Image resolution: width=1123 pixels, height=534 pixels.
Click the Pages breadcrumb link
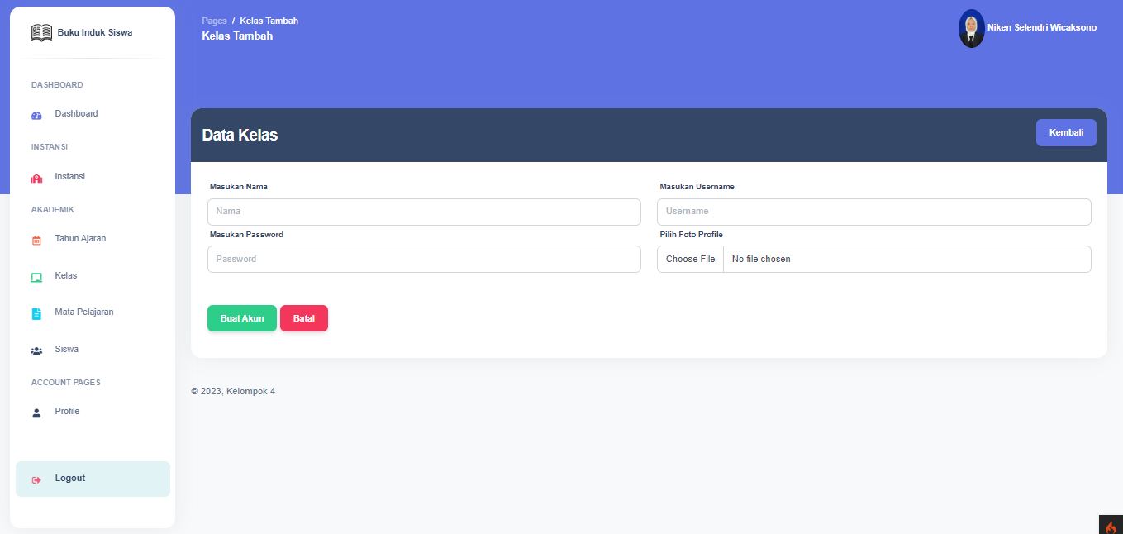point(214,21)
